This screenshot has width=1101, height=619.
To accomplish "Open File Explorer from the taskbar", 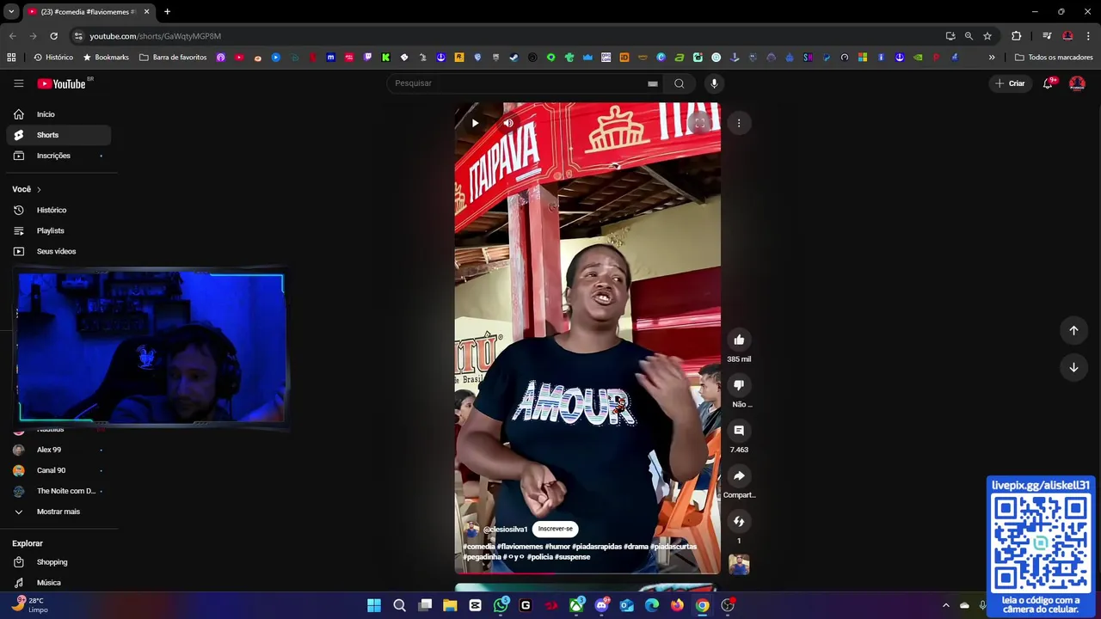I will [x=450, y=605].
